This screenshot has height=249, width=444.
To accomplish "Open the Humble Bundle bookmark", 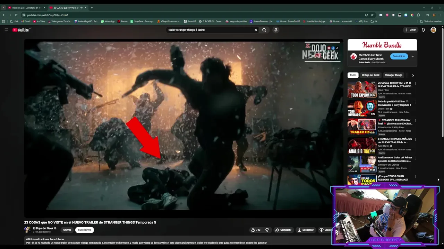I will coord(314,21).
